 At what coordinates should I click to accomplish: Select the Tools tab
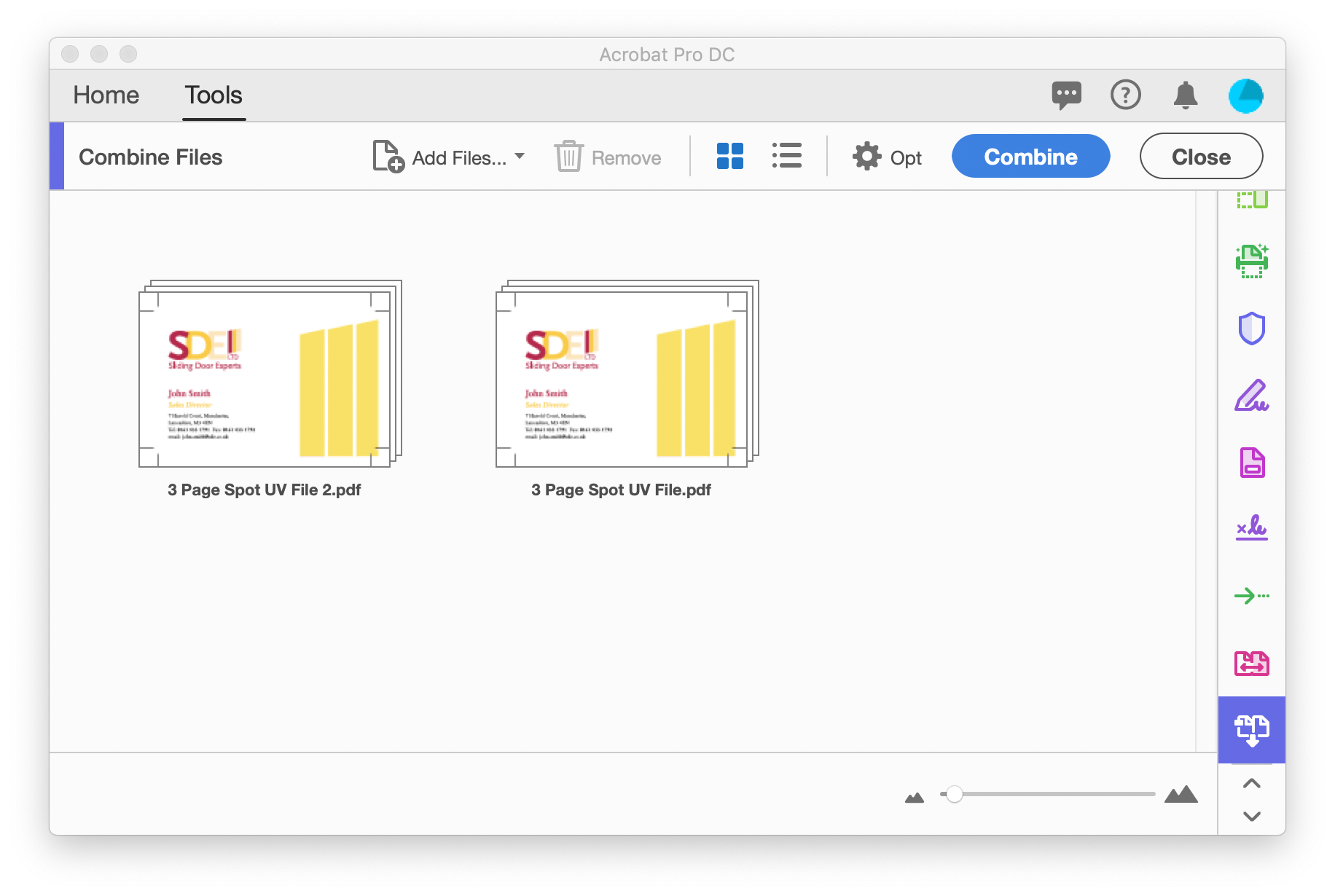tap(213, 95)
